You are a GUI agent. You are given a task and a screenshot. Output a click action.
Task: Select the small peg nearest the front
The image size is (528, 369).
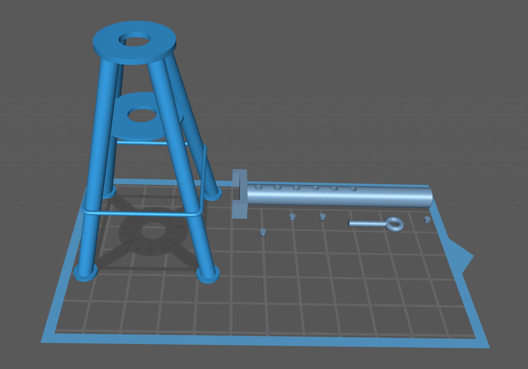pos(263,232)
